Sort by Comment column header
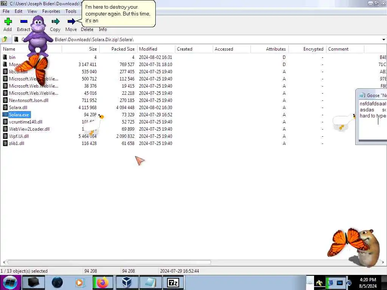 tap(345, 49)
